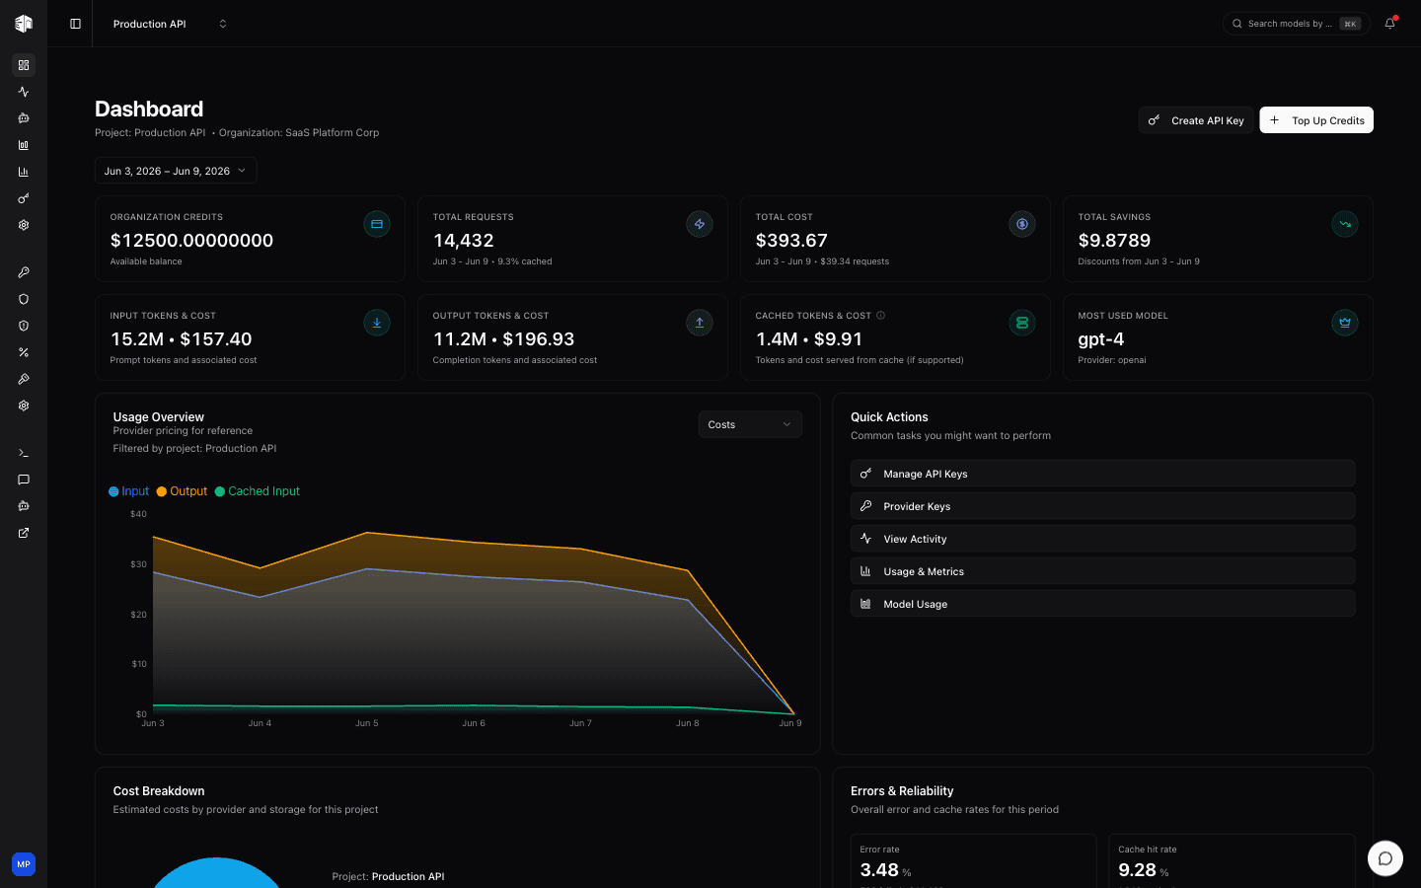The height and width of the screenshot is (888, 1421).
Task: Open the Jun 3 – Jun 9 date range picker
Action: click(176, 171)
